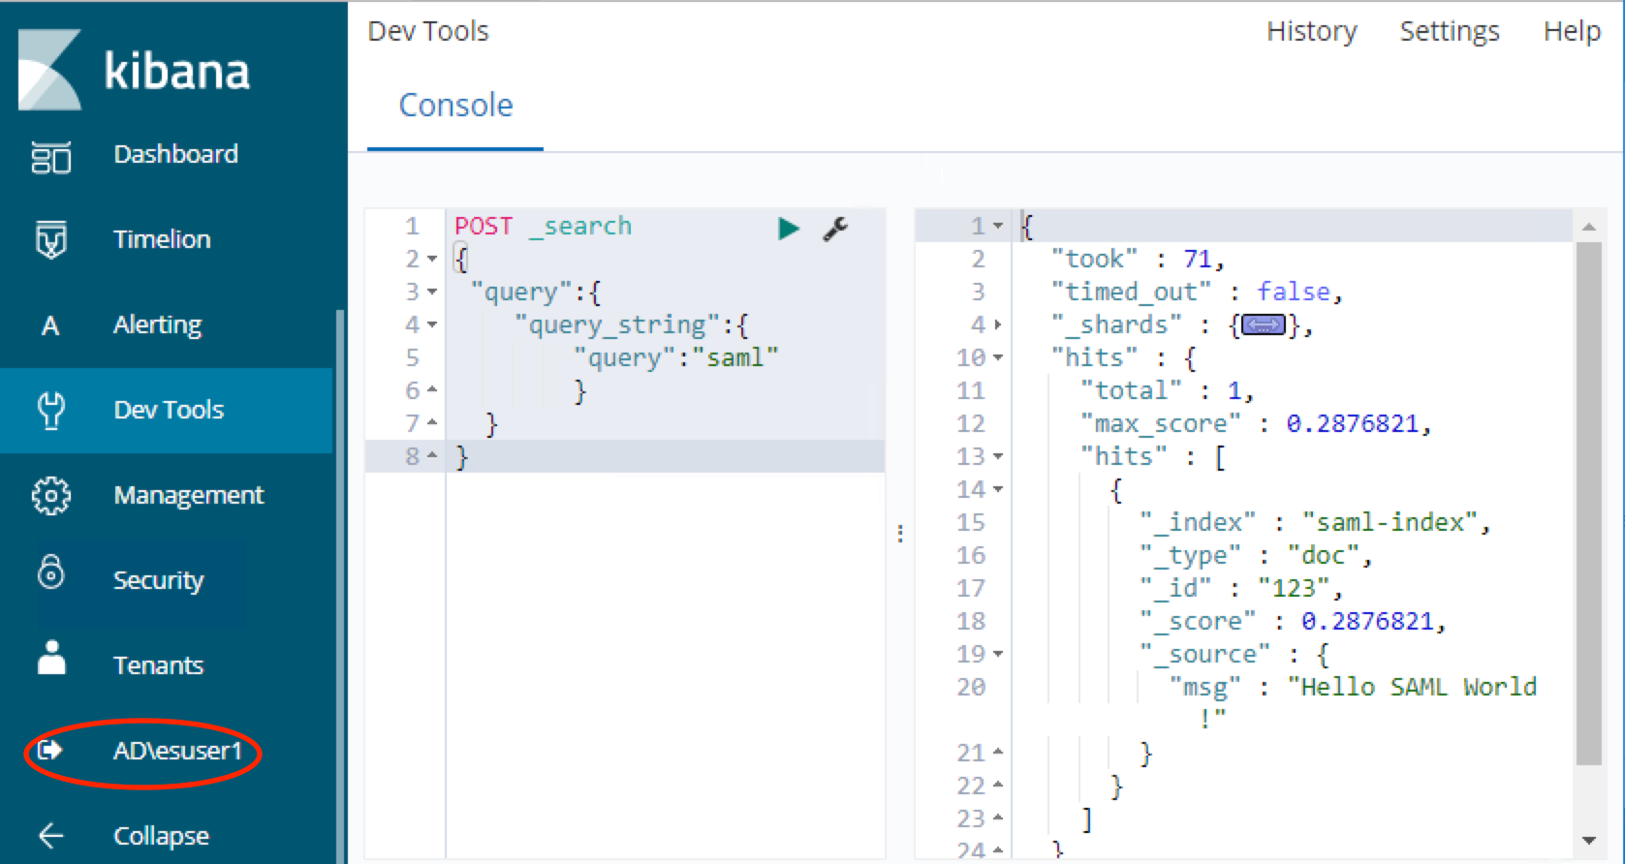The height and width of the screenshot is (864, 1625).
Task: Click the Dev Tools page title
Action: [x=428, y=31]
